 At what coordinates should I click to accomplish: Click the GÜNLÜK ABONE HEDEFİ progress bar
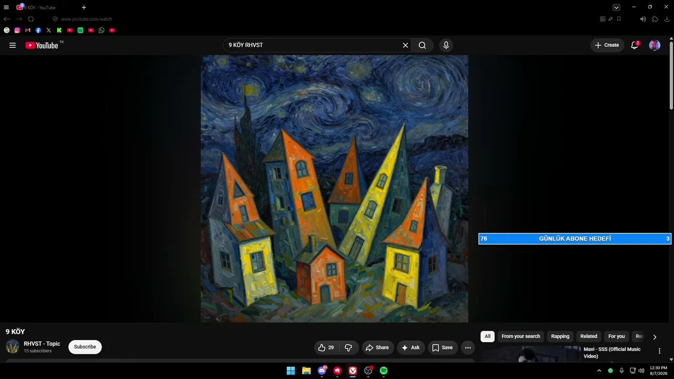(575, 239)
